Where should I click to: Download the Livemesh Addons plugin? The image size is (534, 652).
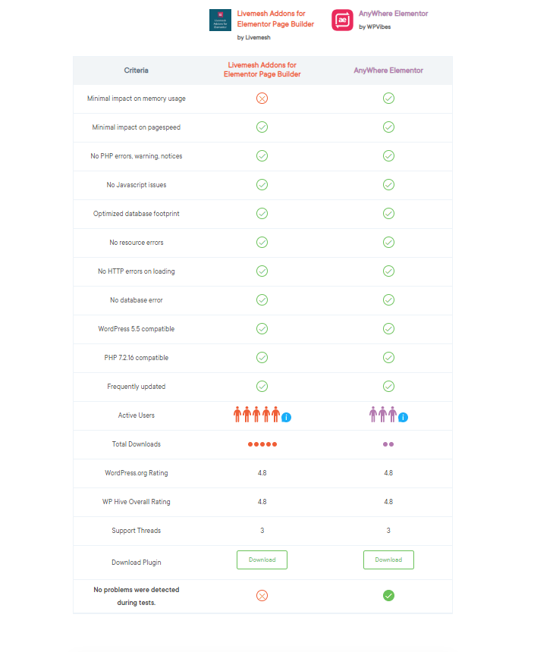click(262, 560)
